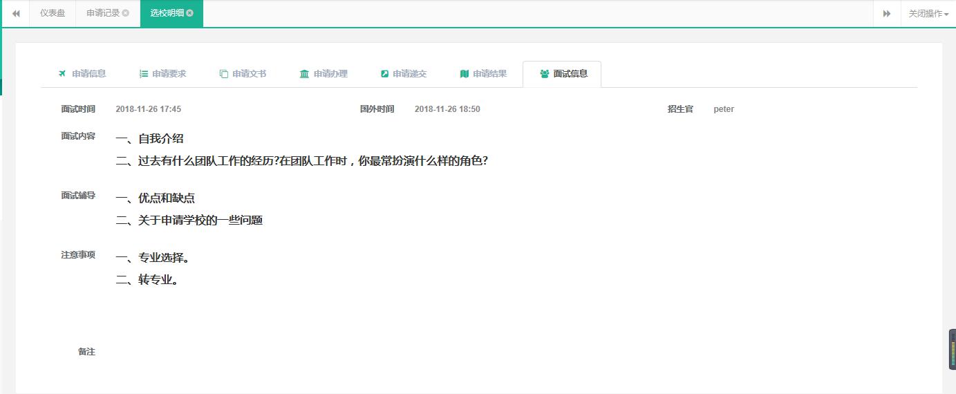Open the 申请信息 section tab
This screenshot has width=956, height=394.
click(x=82, y=74)
